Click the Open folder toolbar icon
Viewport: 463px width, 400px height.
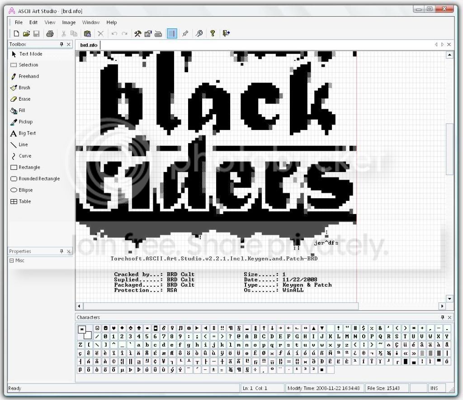point(26,33)
